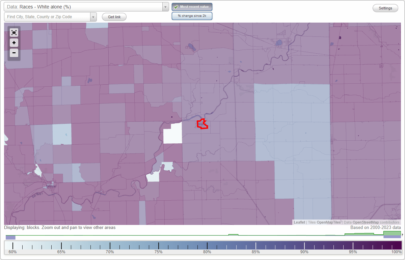Open the Settings panel
The image size is (405, 260).
(x=385, y=8)
